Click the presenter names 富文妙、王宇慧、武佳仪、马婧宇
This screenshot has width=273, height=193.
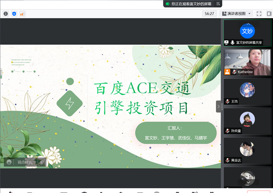pos(176,138)
